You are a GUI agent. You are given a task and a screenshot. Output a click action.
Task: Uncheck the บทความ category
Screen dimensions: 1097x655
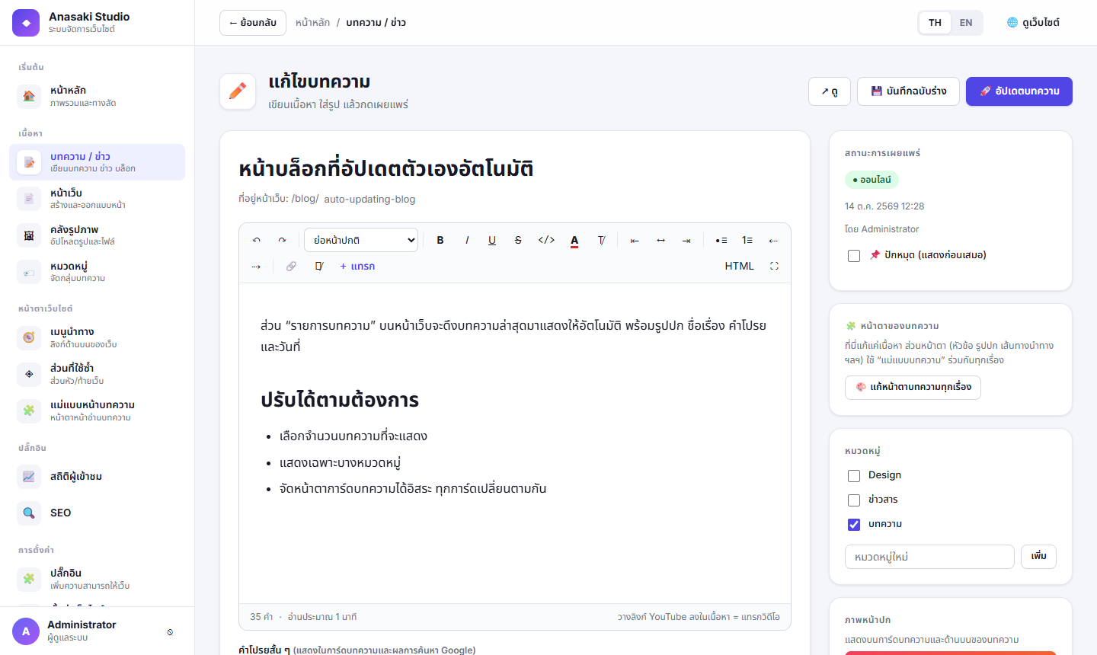pos(854,524)
